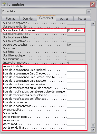Click the scrollbar thumb grip
This screenshot has width=97, height=134.
tap(93, 125)
